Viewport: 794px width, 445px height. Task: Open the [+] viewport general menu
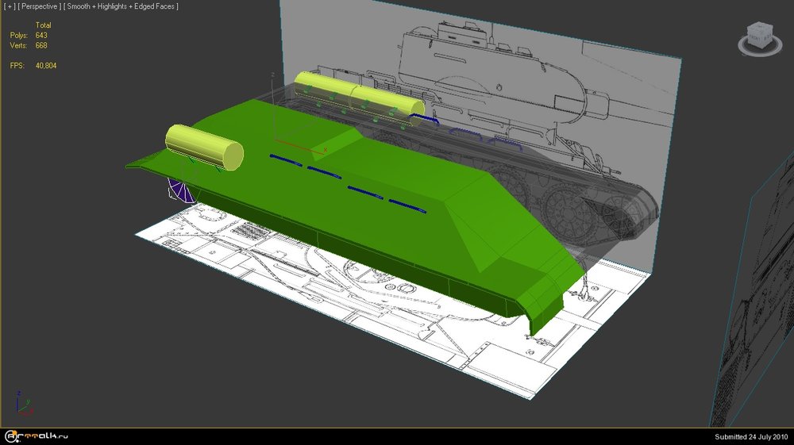coord(8,6)
